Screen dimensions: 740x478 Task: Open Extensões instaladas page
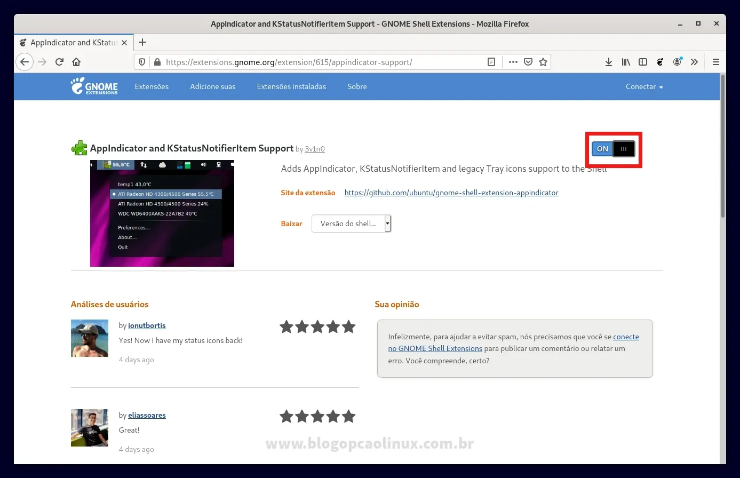[291, 86]
